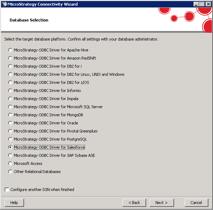Select the SAP Sybase ASE driver

(10, 155)
